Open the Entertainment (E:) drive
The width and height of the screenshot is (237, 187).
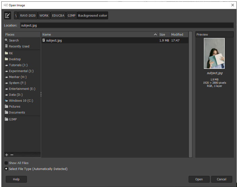(22, 89)
